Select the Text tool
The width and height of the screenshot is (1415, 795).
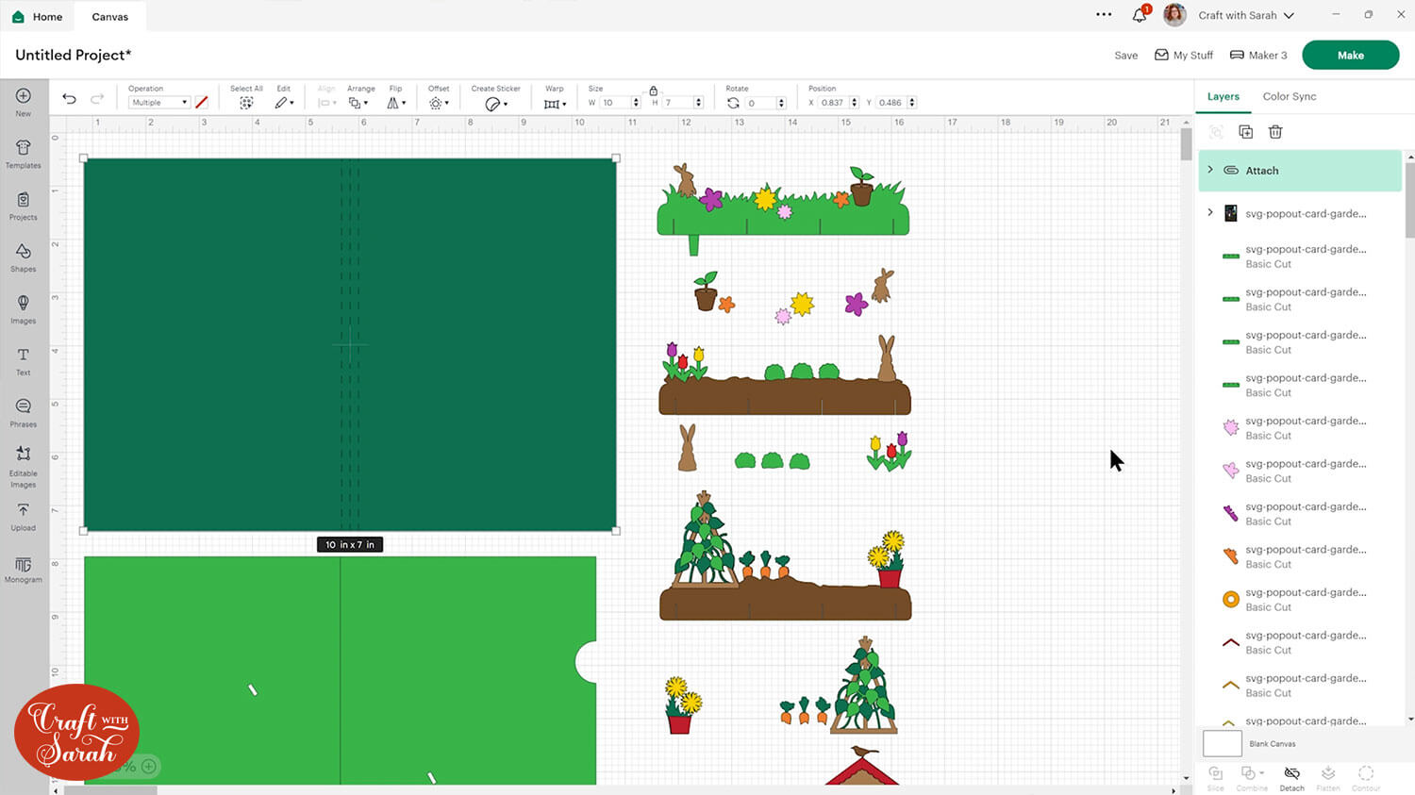click(24, 360)
